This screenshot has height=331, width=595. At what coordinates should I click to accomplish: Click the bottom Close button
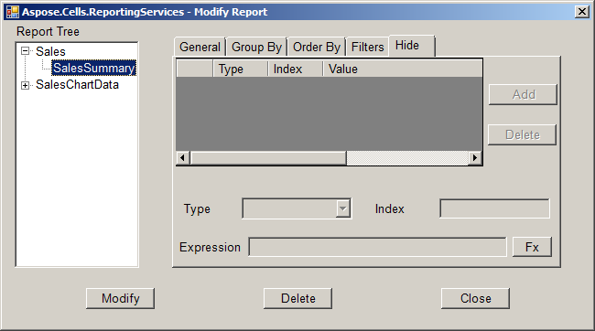(x=475, y=298)
